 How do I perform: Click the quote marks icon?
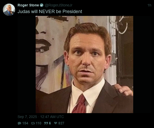pos(46,123)
